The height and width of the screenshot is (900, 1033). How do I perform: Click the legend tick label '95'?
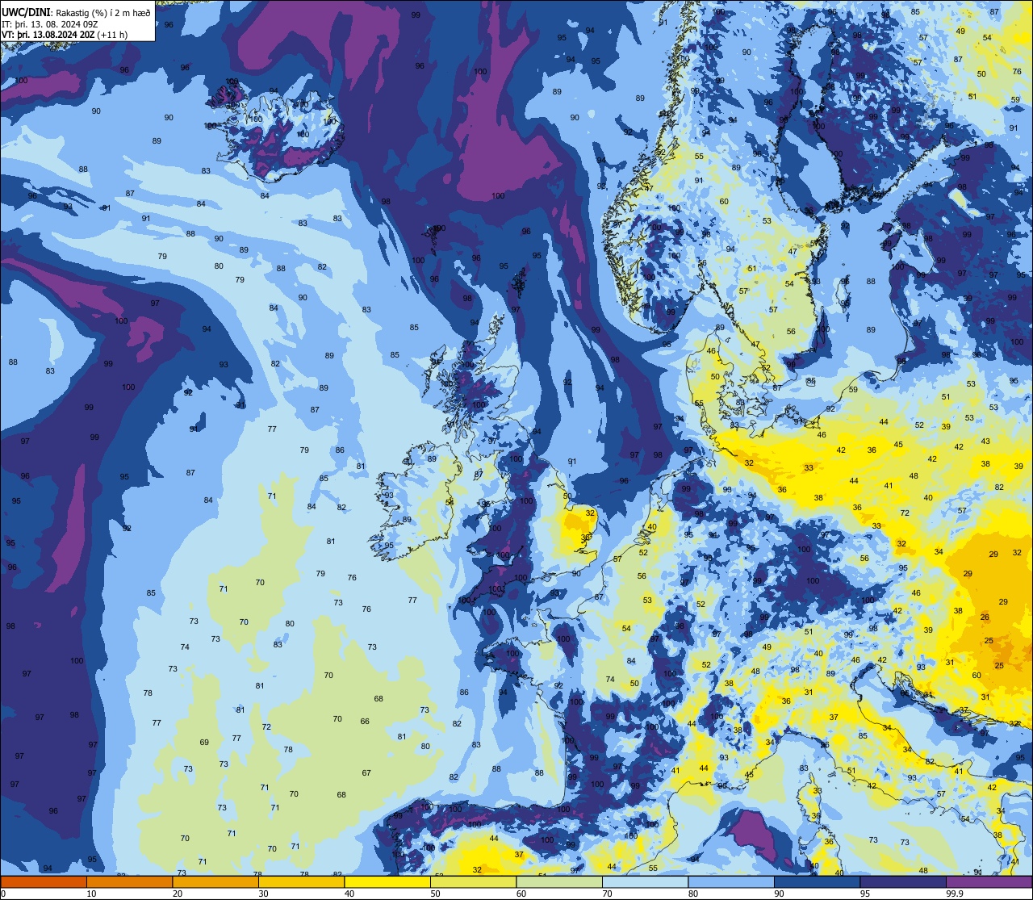pos(865,894)
